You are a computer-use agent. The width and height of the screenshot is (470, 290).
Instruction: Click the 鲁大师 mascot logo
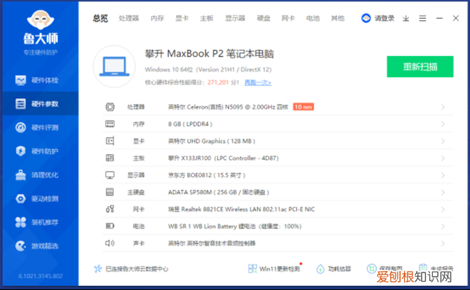40,20
